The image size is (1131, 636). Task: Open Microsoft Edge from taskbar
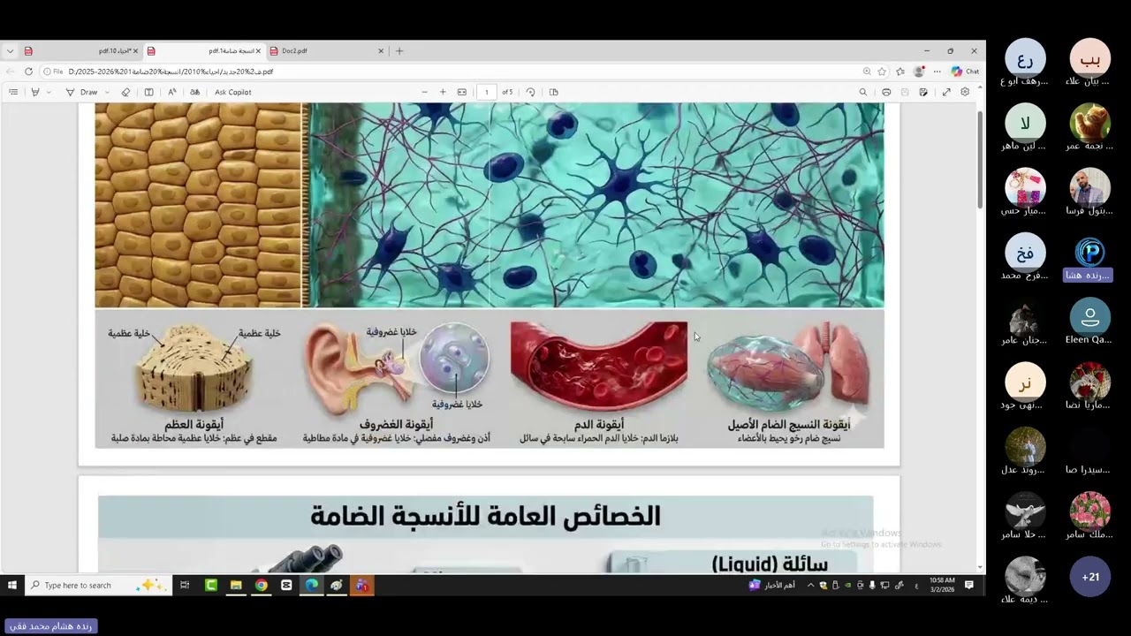312,585
